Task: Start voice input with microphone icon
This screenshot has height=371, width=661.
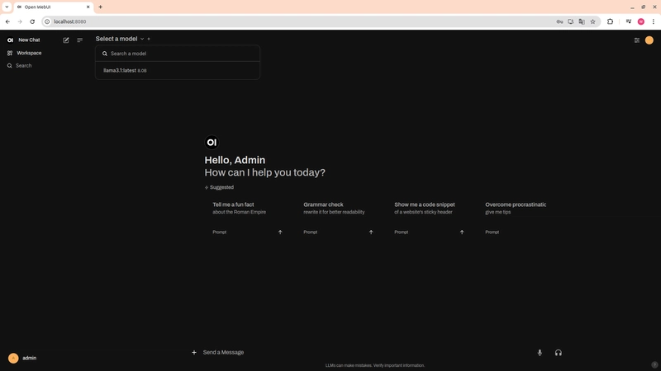Action: point(540,353)
